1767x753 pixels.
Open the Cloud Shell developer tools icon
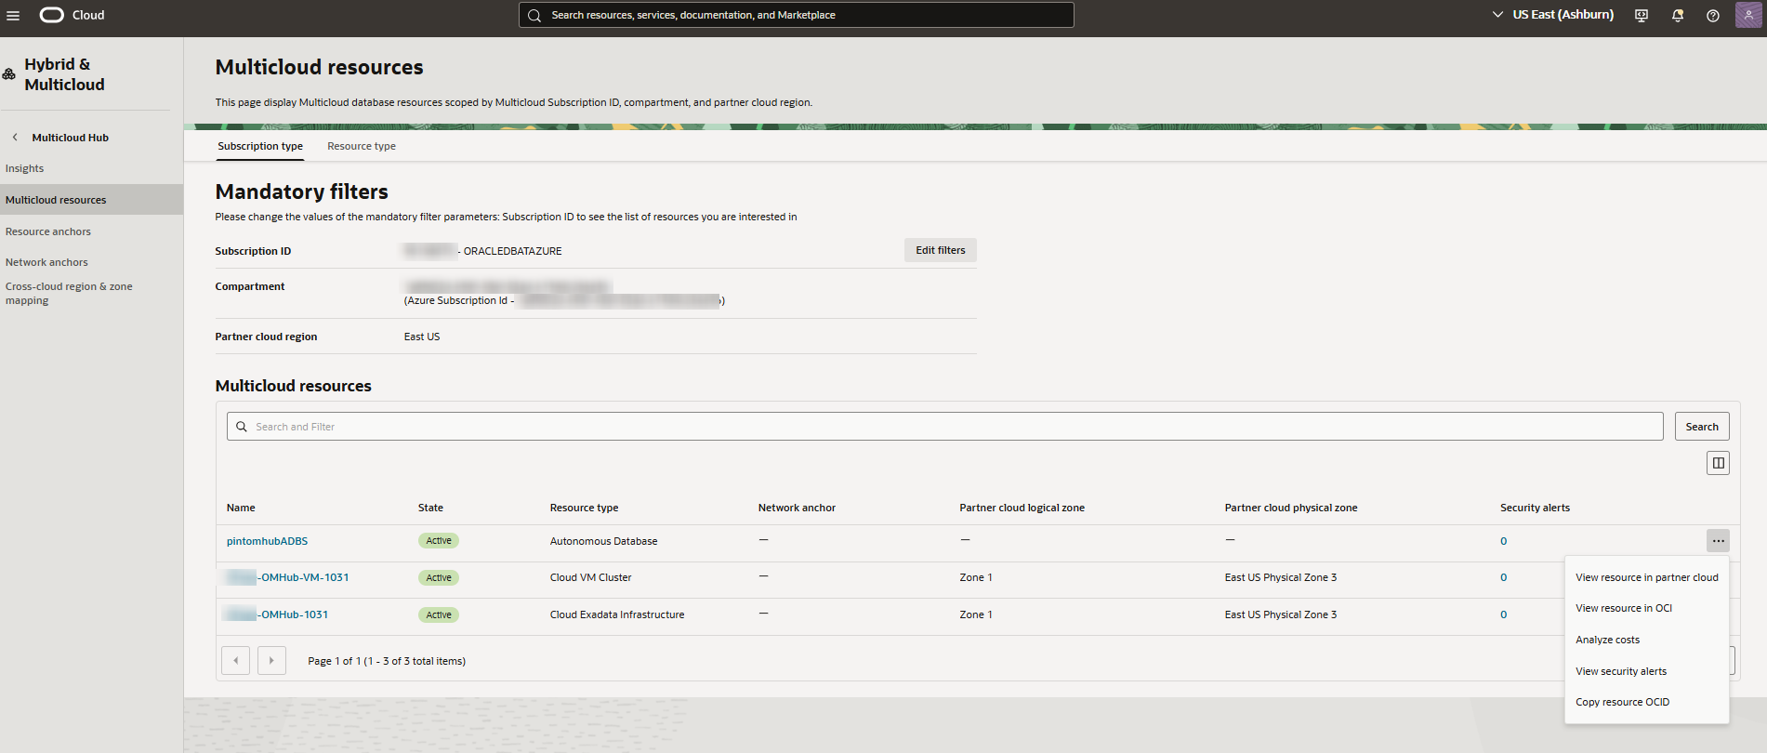[1642, 15]
